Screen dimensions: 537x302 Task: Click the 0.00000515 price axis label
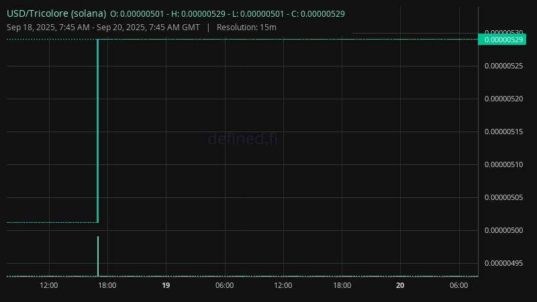(504, 132)
